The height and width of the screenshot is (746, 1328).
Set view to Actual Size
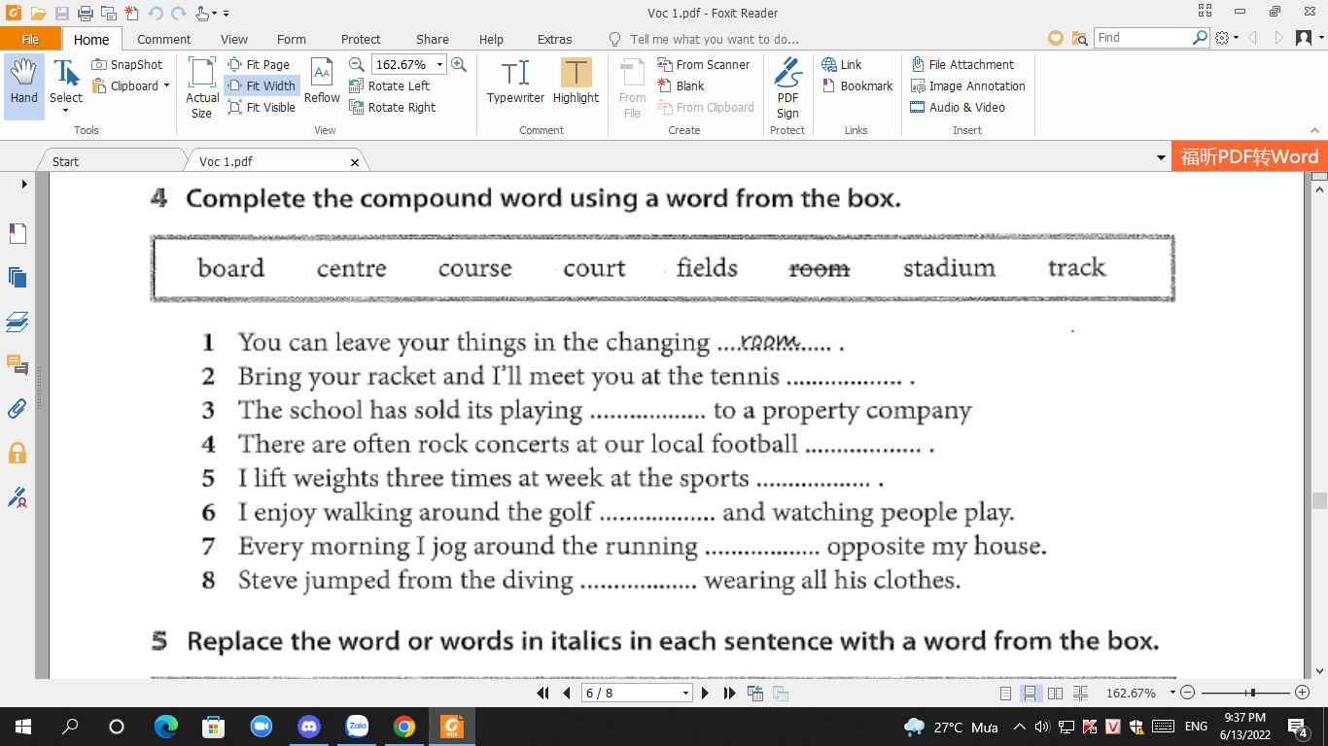click(x=202, y=87)
